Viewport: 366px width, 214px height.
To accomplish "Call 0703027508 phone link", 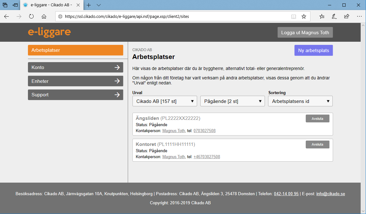I will coord(204,131).
